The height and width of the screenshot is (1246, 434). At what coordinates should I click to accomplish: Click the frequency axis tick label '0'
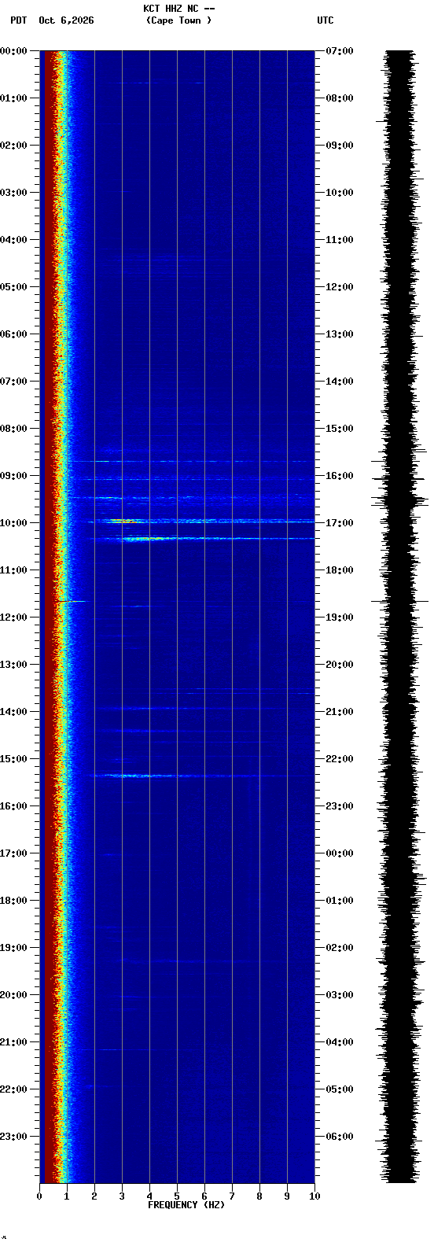(x=39, y=1196)
